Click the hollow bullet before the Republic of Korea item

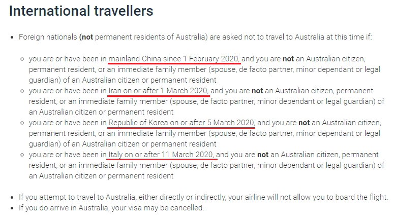tap(22, 123)
